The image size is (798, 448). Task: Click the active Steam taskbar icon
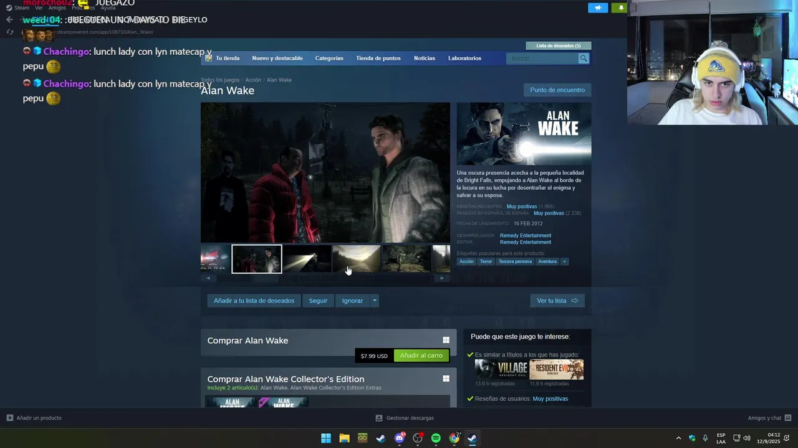473,438
